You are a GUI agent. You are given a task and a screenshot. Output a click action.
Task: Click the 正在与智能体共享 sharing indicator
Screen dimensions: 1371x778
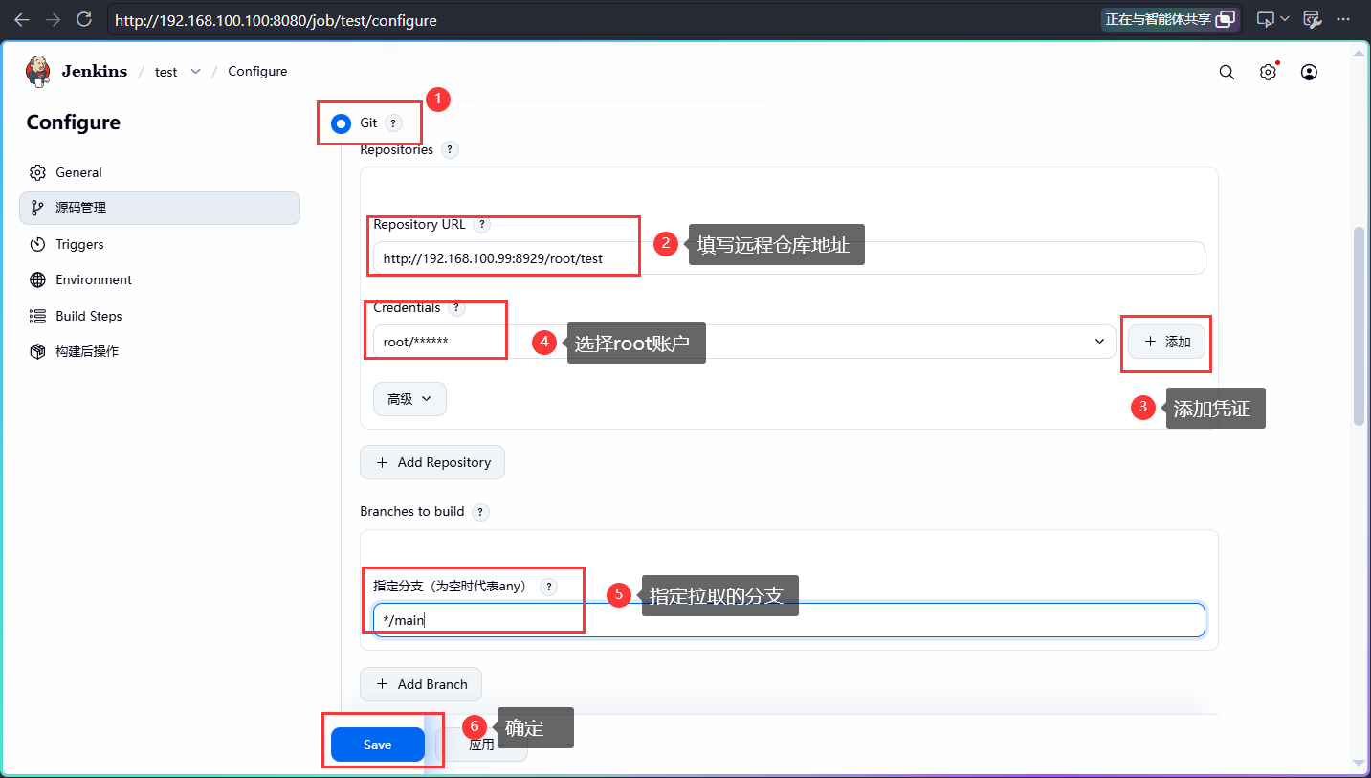pos(1170,19)
